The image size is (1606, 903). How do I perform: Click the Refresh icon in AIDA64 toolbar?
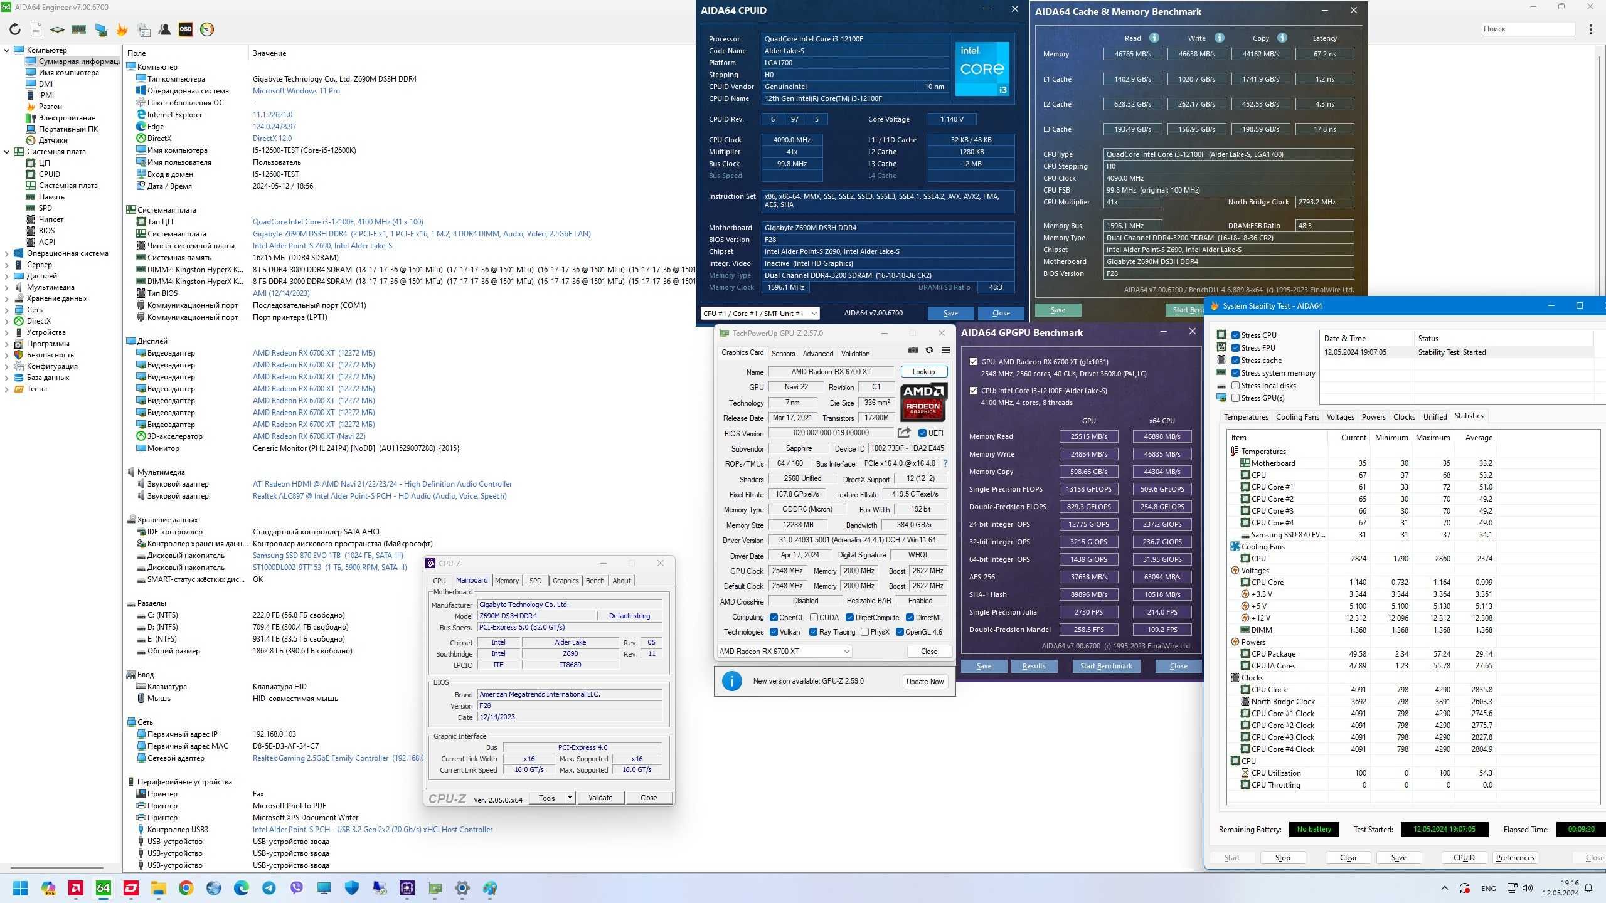click(14, 29)
